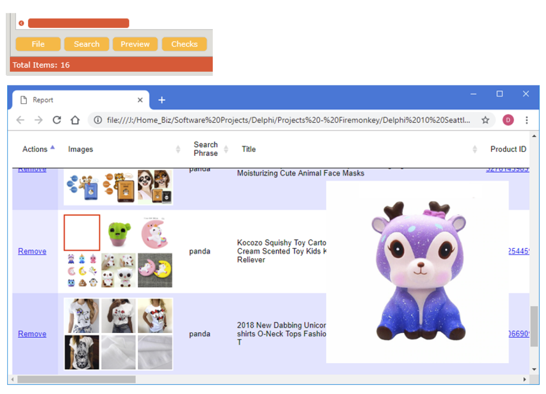Click the orange Search button
546x394 pixels.
[x=87, y=44]
